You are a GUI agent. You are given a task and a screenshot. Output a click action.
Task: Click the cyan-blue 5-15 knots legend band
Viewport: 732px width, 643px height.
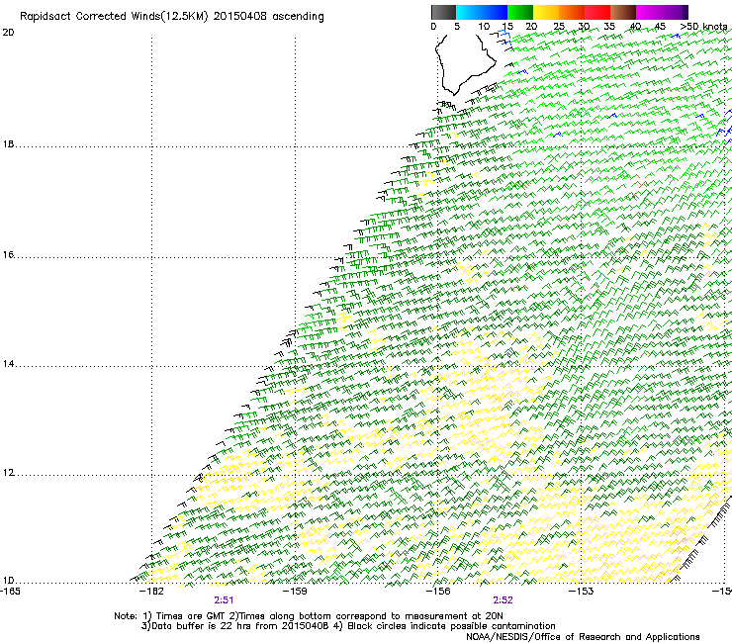(x=482, y=12)
